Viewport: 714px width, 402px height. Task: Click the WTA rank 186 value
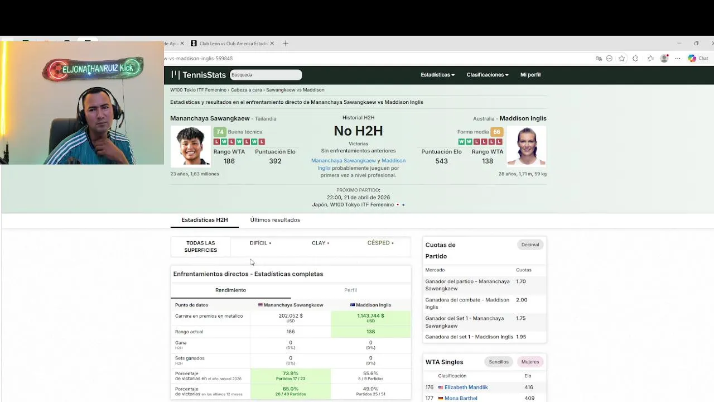(229, 161)
